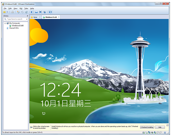Open the power options dropdown arrow
Viewport: 171px width, 136px height.
pos(7,12)
